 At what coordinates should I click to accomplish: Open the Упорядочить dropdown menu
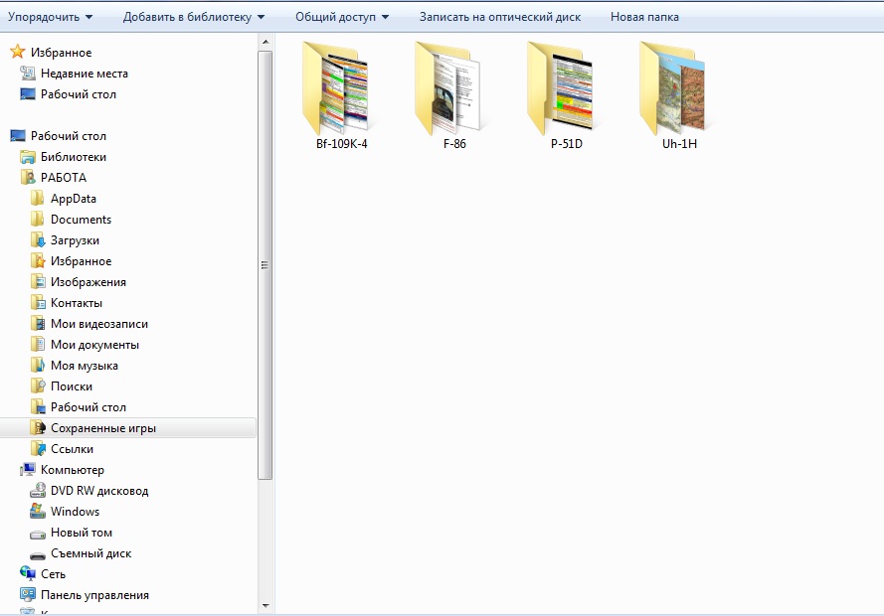(50, 17)
